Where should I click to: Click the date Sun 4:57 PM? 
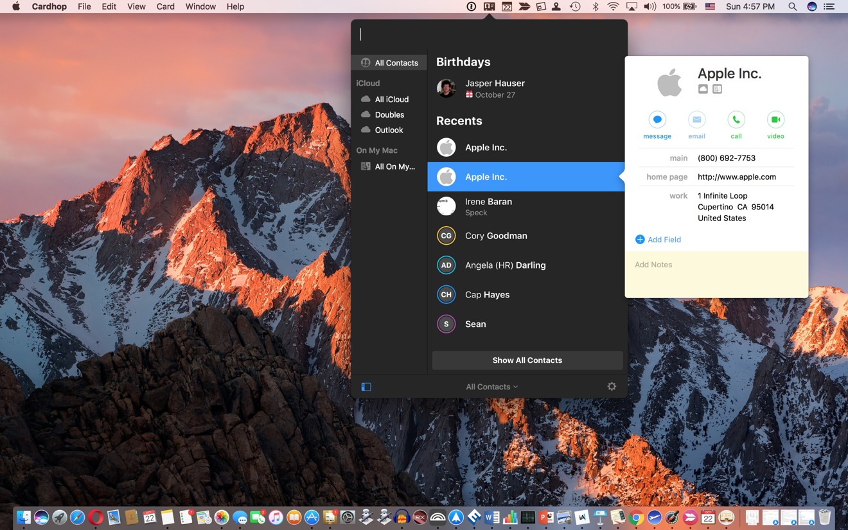pyautogui.click(x=750, y=6)
